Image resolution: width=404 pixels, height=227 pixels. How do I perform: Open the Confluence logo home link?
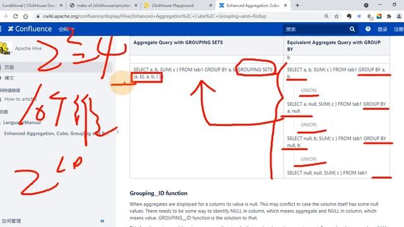tap(30, 29)
